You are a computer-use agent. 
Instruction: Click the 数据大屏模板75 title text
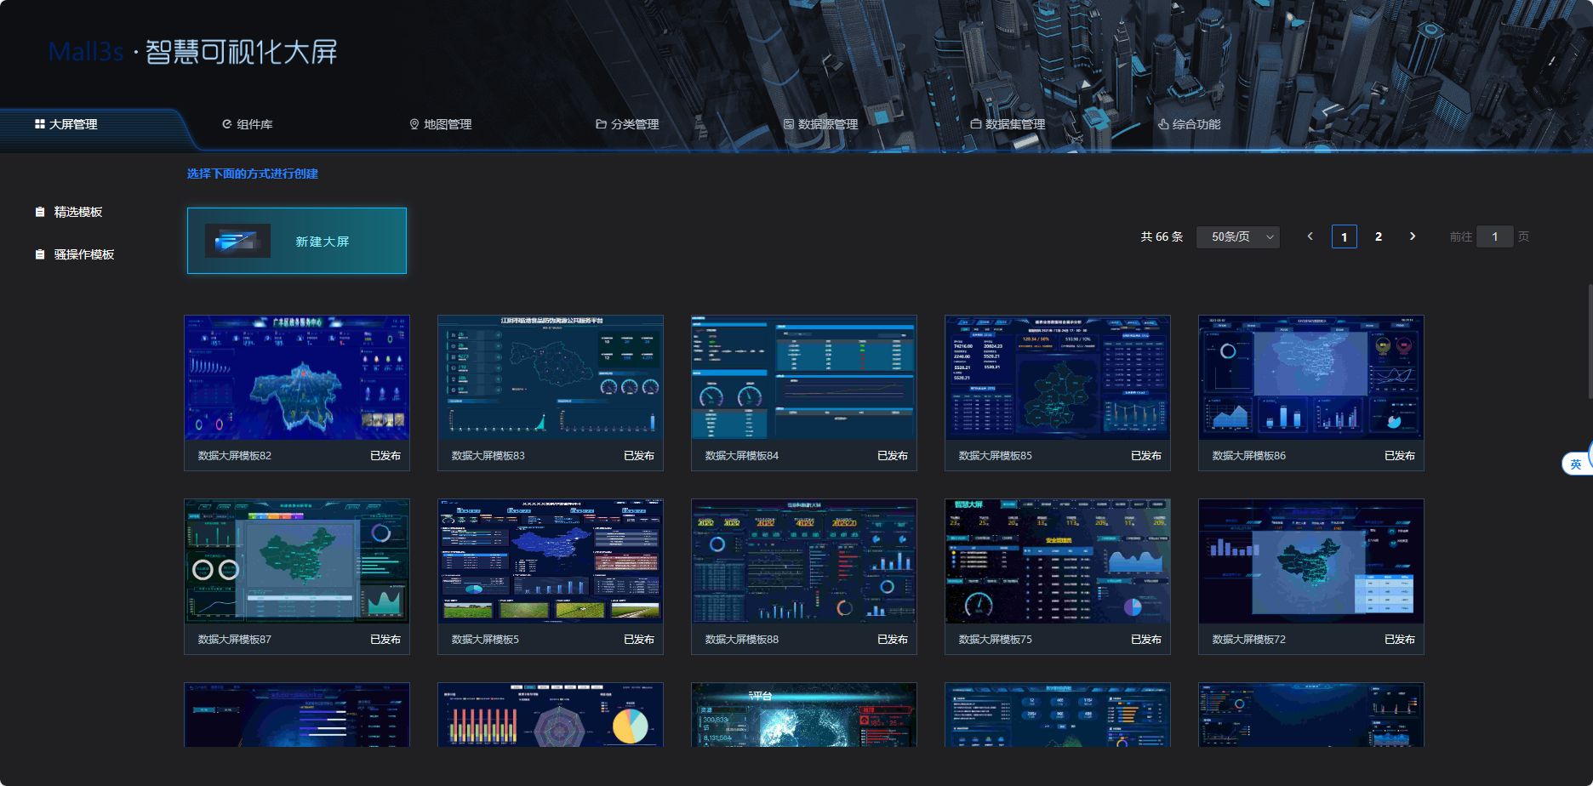996,640
